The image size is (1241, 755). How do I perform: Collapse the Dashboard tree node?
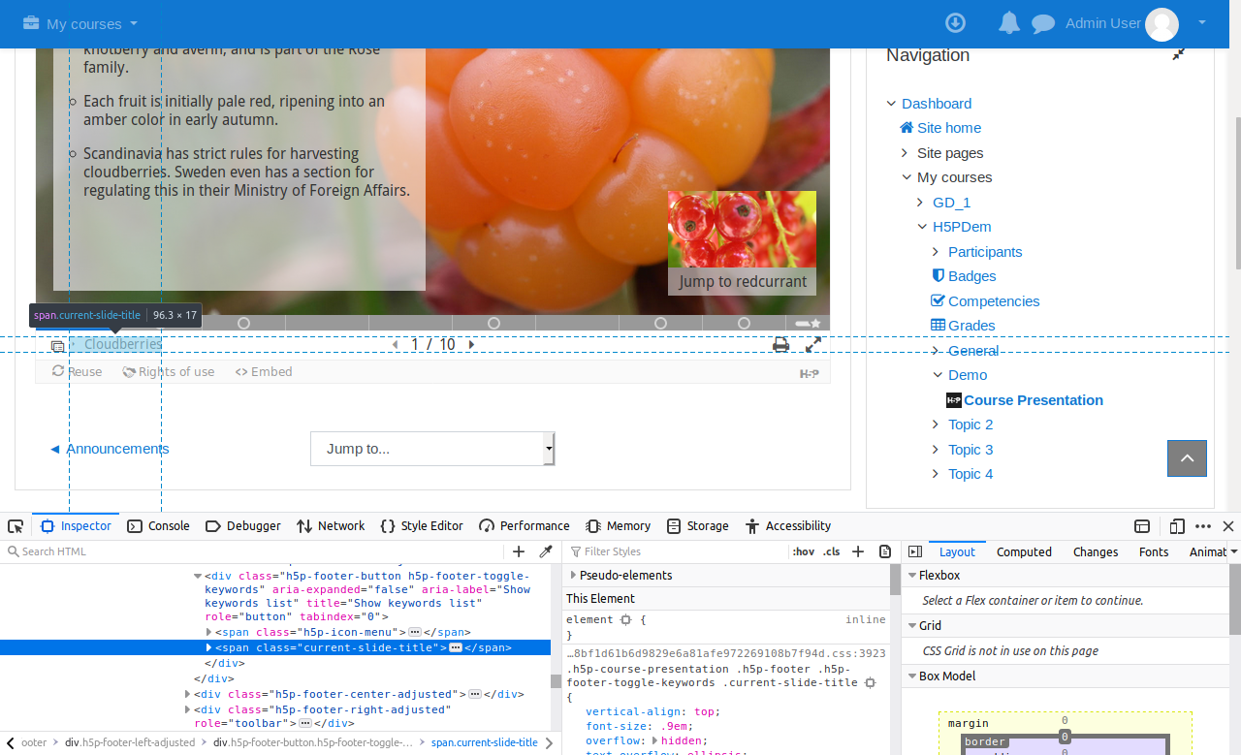(x=892, y=104)
